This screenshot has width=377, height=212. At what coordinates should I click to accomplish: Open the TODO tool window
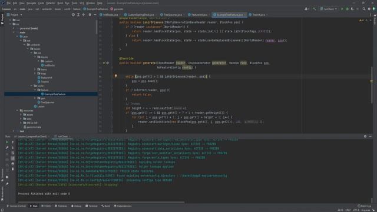pos(46,206)
